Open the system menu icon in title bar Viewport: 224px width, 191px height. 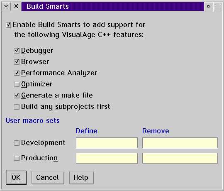(x=6, y=6)
